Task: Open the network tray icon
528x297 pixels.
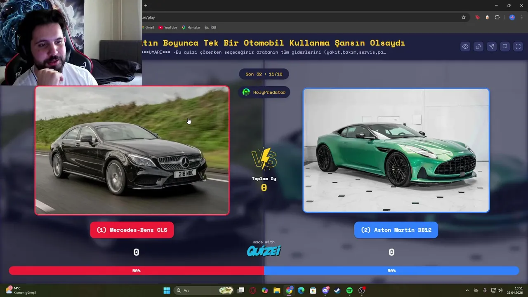Action: [493, 290]
